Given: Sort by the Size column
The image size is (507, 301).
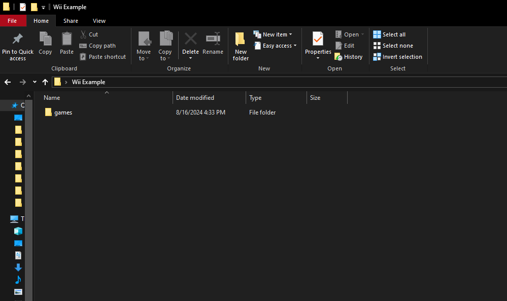Looking at the screenshot, I should coord(327,97).
